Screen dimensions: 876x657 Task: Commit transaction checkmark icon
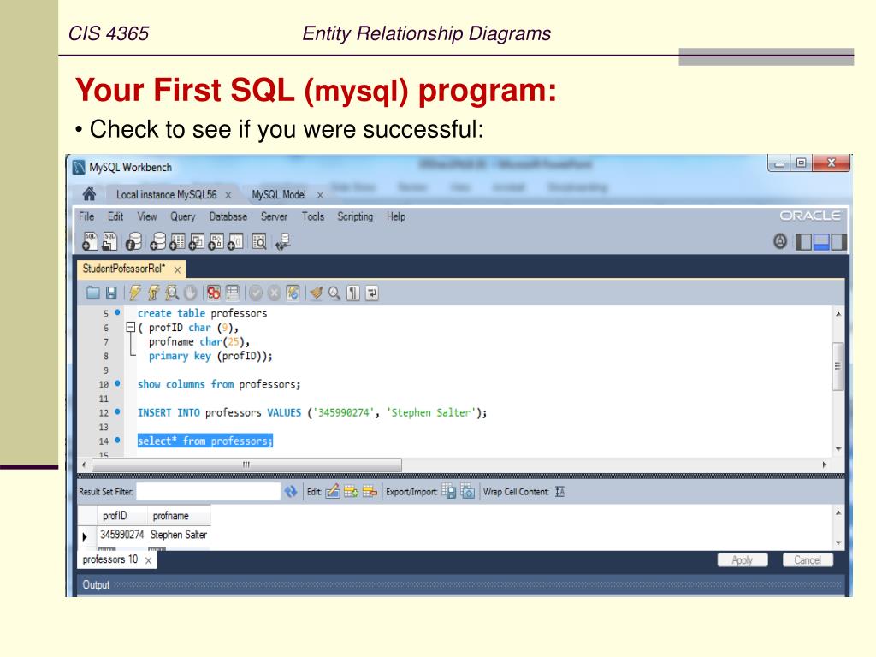(x=256, y=293)
